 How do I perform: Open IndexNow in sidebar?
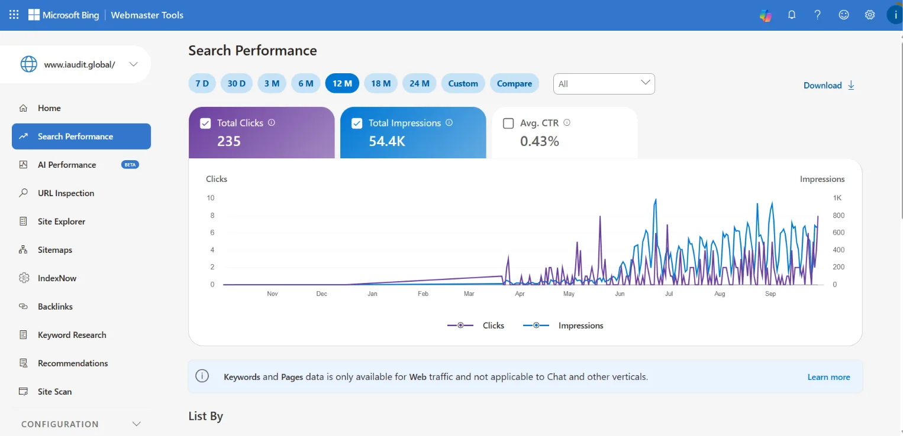[x=81, y=278]
